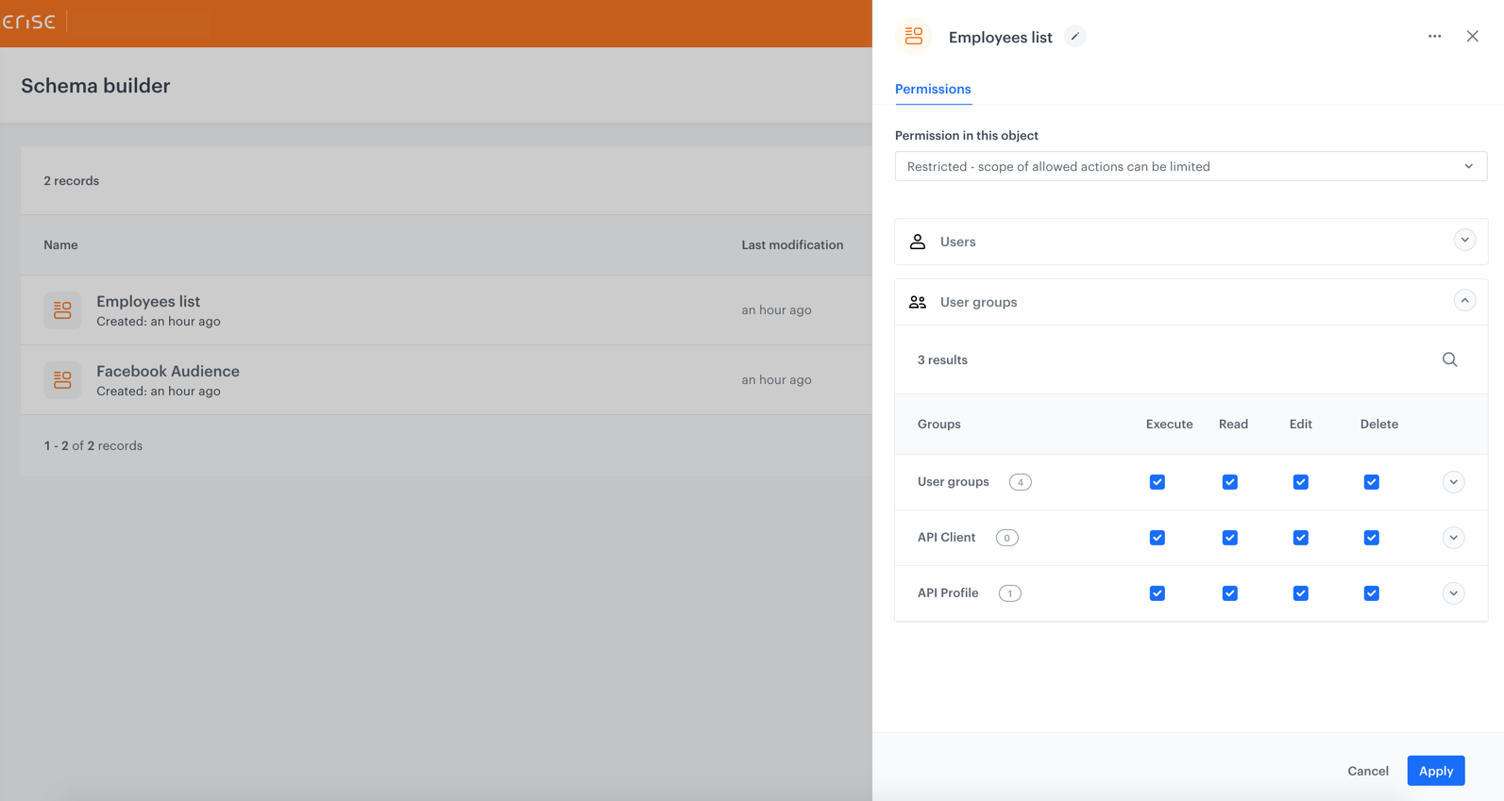Expand the Users section

pos(1464,240)
